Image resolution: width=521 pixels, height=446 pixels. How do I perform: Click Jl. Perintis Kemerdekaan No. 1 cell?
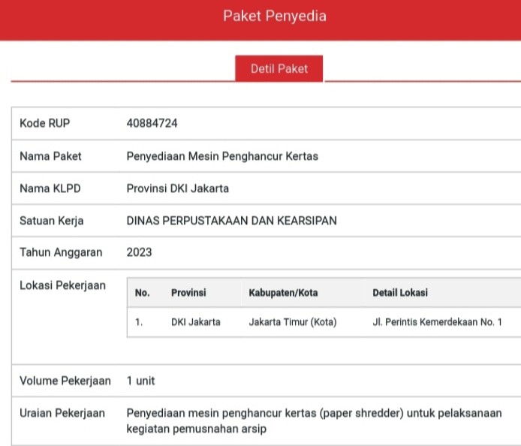pyautogui.click(x=437, y=322)
